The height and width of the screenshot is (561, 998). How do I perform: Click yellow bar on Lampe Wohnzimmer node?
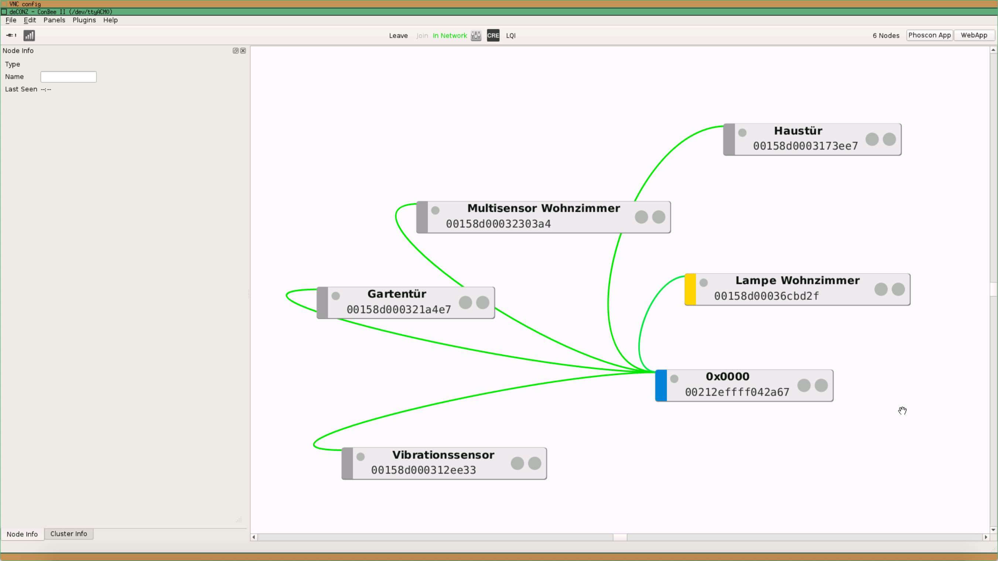point(690,289)
